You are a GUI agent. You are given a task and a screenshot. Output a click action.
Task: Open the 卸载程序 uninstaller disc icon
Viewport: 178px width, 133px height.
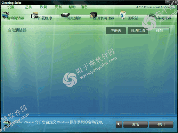pyautogui.click(x=34, y=16)
